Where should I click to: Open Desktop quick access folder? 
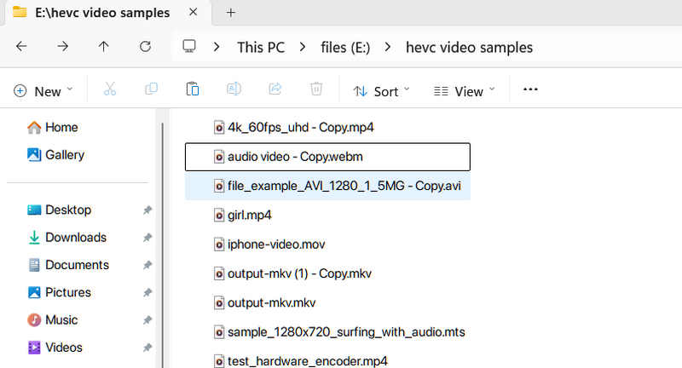point(59,210)
